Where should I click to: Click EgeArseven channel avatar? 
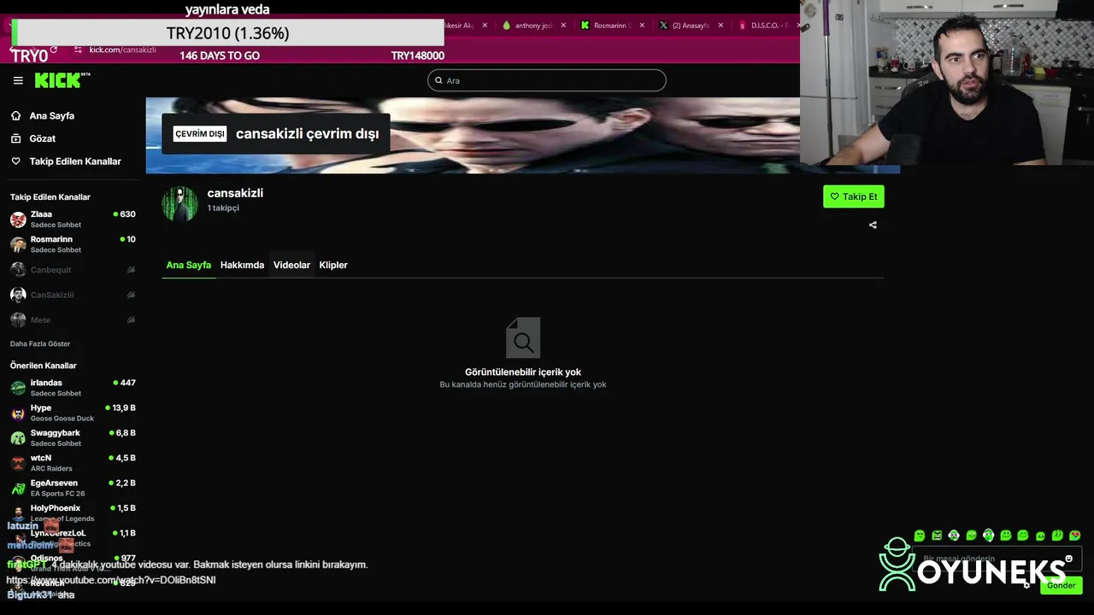pos(18,489)
